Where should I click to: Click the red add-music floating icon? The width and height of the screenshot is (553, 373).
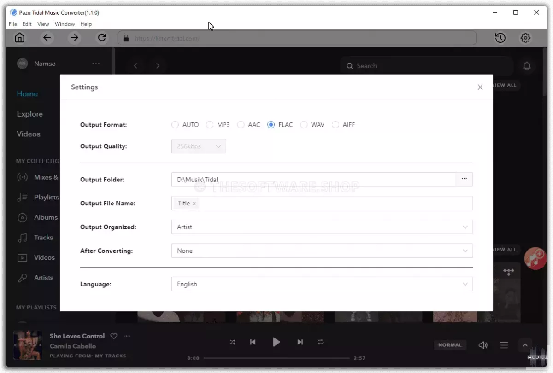[x=535, y=258]
